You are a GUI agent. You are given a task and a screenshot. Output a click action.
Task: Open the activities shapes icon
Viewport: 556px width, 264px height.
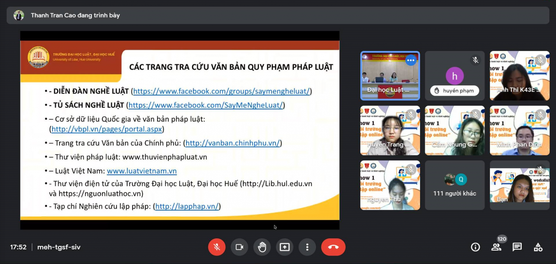538,247
